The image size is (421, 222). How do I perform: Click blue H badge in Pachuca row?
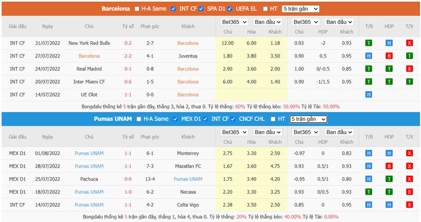click(x=369, y=179)
